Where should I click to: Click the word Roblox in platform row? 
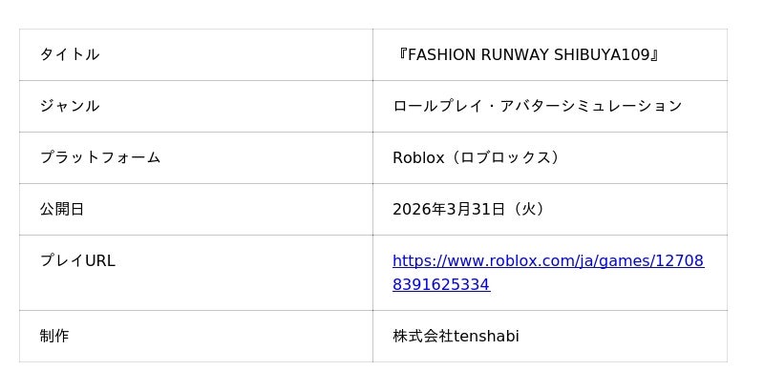click(x=418, y=157)
